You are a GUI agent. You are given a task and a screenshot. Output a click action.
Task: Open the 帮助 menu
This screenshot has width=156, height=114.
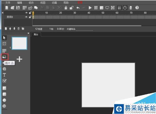tap(66, 2)
